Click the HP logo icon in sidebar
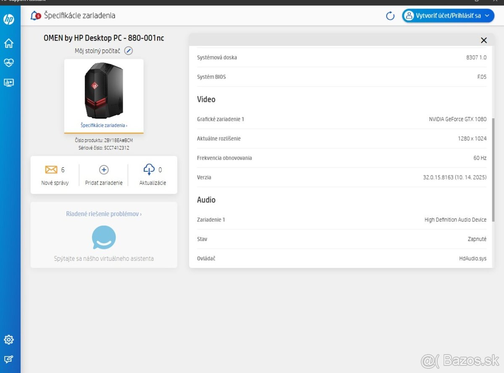The height and width of the screenshot is (373, 504). [x=9, y=19]
